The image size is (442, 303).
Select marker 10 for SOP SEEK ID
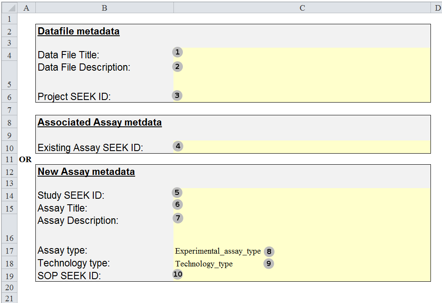click(x=177, y=274)
